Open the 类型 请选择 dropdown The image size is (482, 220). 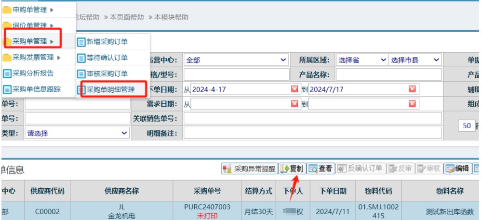coord(77,133)
